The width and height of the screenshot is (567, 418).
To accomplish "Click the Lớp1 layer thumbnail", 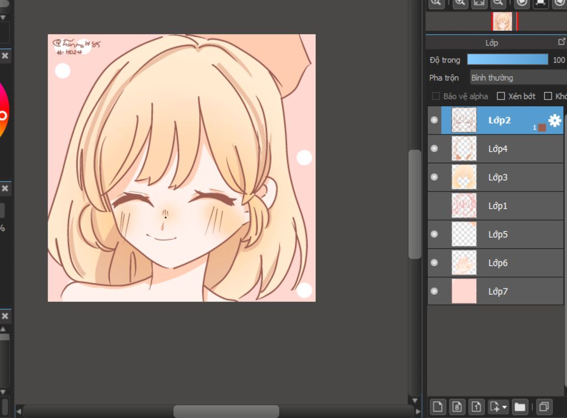I will 465,206.
